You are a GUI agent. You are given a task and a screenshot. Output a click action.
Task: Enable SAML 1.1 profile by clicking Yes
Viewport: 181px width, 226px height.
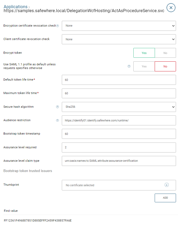click(x=144, y=66)
